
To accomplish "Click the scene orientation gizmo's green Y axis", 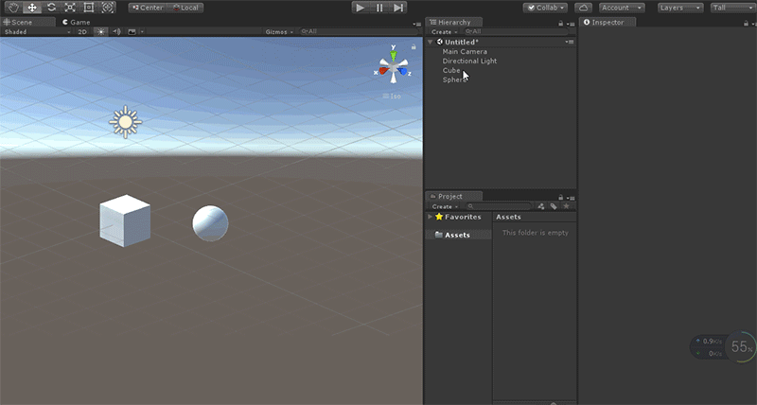I will tap(394, 54).
